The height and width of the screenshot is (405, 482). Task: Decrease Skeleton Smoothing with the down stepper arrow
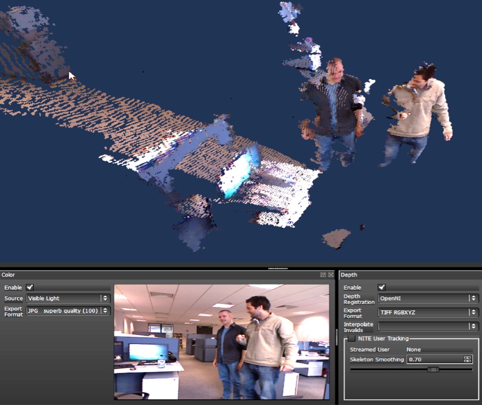467,361
